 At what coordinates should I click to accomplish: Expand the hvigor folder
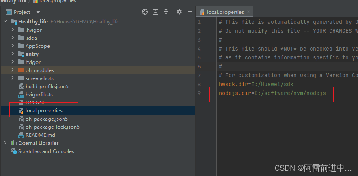[x=13, y=62]
